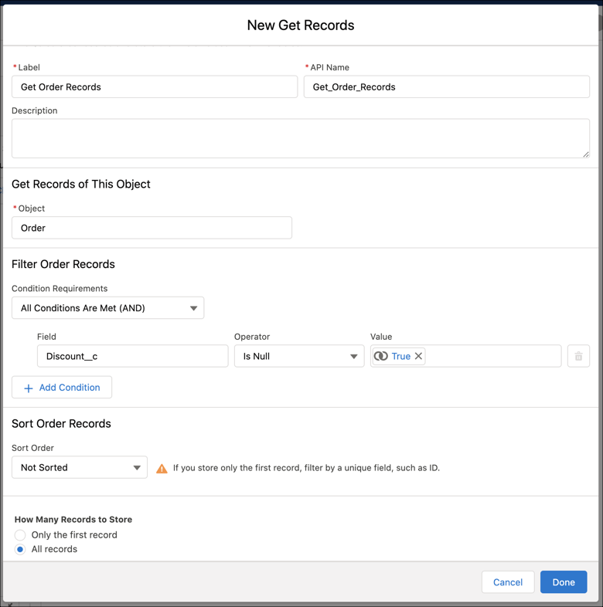The height and width of the screenshot is (607, 603).
Task: Click the unique field warning message text
Action: coord(307,468)
